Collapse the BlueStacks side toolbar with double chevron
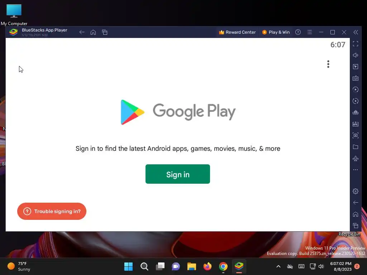 [x=356, y=32]
